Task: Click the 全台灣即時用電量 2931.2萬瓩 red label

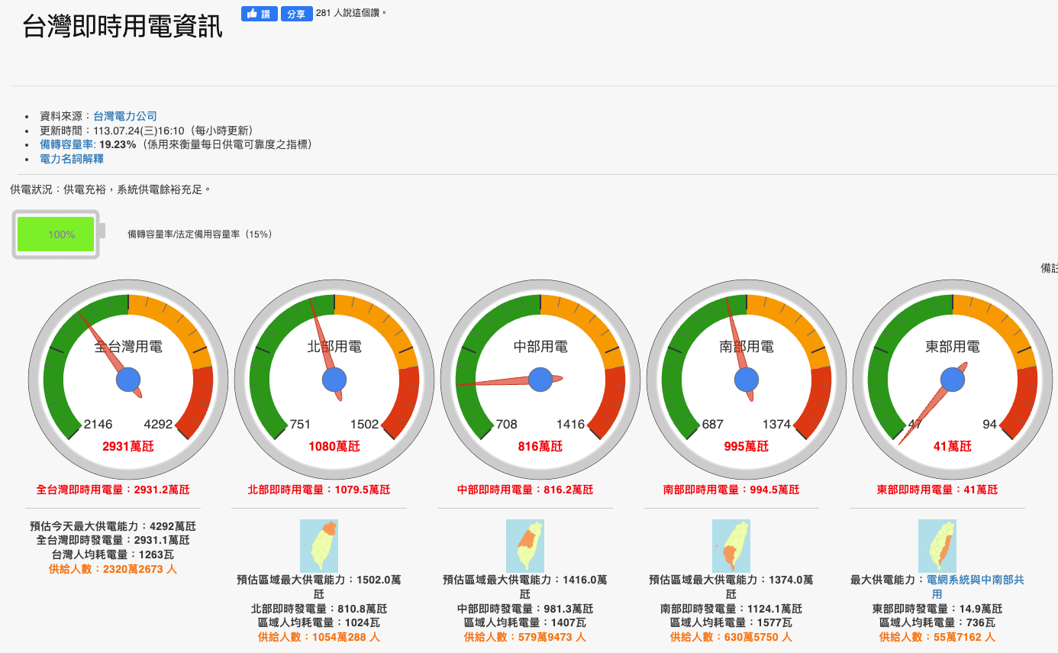Action: pyautogui.click(x=113, y=490)
